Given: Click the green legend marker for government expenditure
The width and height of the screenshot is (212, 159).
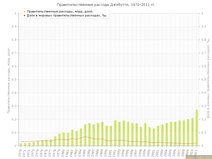Looking at the screenshot, I should coord(24,11).
